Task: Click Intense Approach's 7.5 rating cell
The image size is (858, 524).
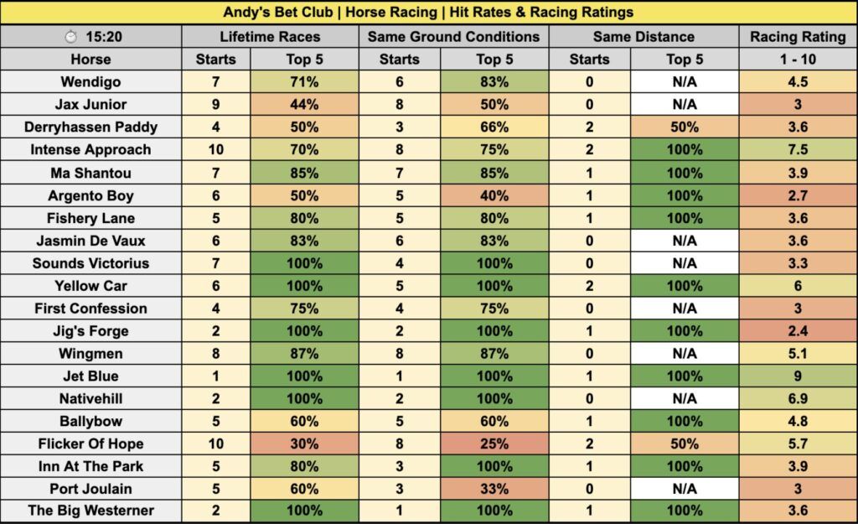Action: pos(798,150)
